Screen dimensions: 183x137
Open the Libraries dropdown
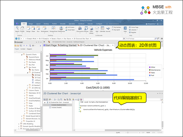(x=133, y=30)
